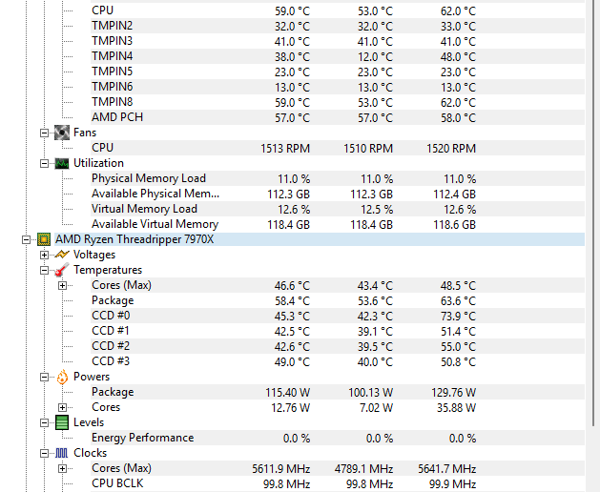Viewport: 600px width, 492px height.
Task: Collapse the Fans section
Action: coord(44,133)
